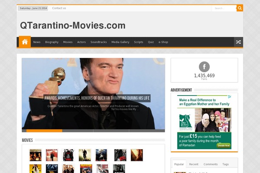Focus the Search input field
Screen dimensions: 260x173
(224, 8)
